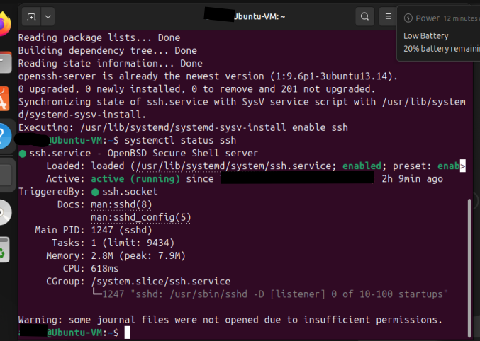Click the 'Memory: 2.8M (peak: 7.9M)' line
This screenshot has width=480, height=341.
116,256
